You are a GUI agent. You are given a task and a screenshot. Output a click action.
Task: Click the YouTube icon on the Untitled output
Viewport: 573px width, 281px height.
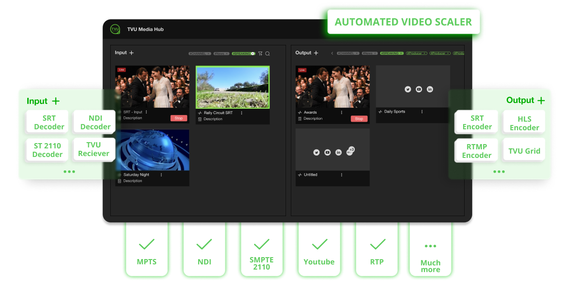[x=328, y=152]
